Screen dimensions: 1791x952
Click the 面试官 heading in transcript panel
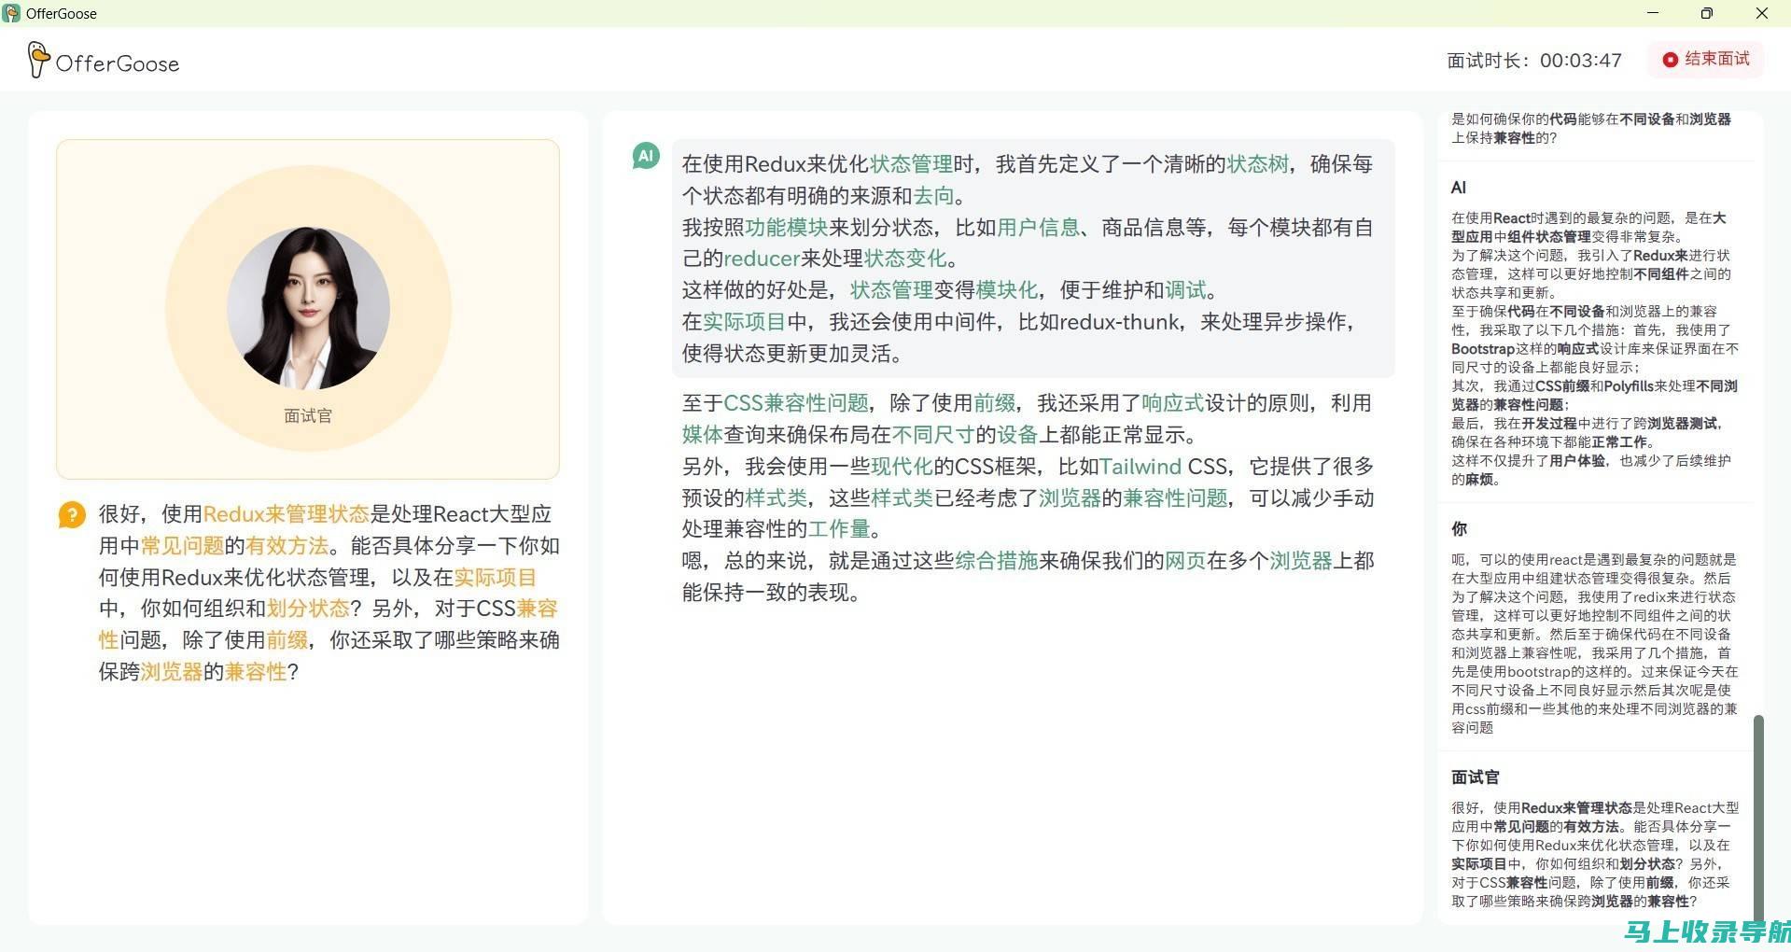pyautogui.click(x=1475, y=777)
